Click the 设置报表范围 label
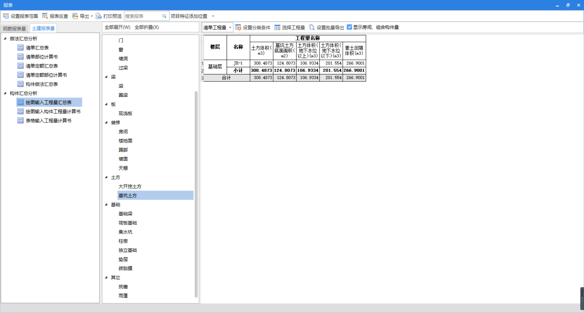This screenshot has width=584, height=313. (24, 16)
